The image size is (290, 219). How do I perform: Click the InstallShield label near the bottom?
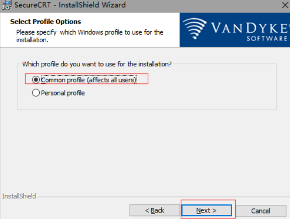[x=19, y=196]
